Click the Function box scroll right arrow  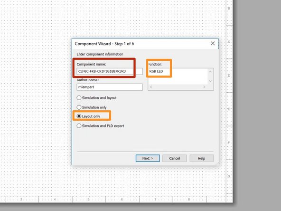pos(204,87)
